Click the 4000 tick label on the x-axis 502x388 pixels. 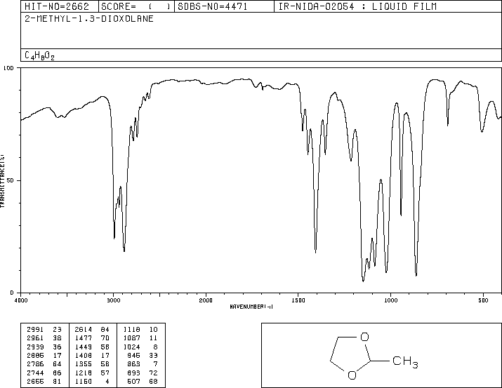point(21,300)
